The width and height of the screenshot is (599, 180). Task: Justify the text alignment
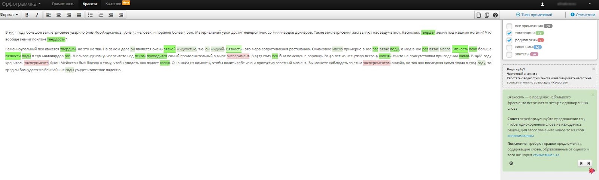point(79,15)
